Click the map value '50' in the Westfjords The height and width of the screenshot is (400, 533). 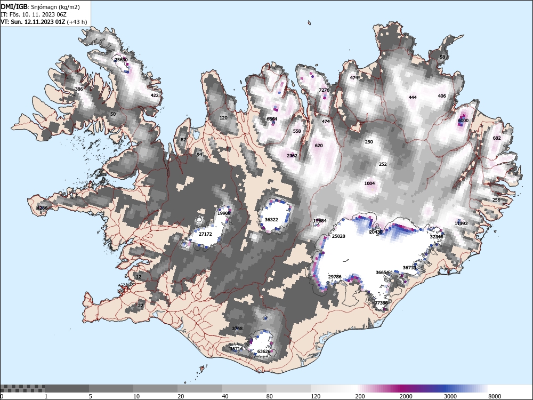(x=113, y=114)
